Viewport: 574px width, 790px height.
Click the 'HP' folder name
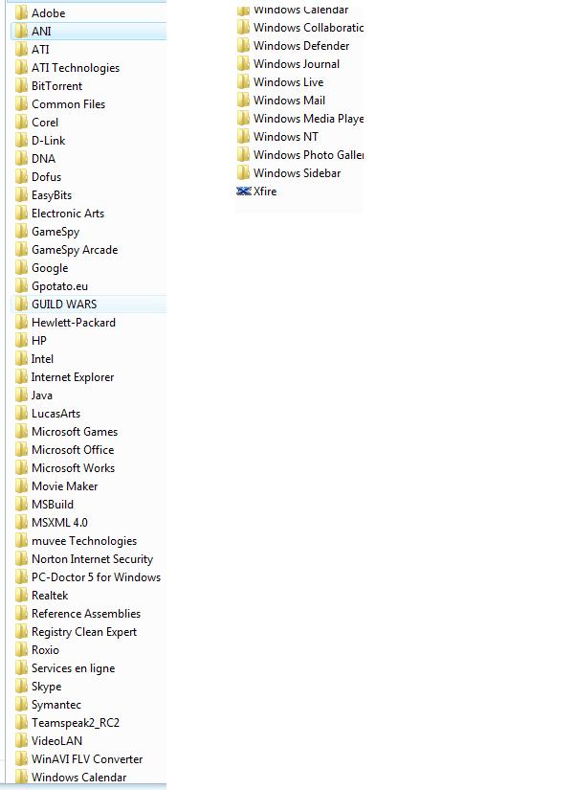39,341
